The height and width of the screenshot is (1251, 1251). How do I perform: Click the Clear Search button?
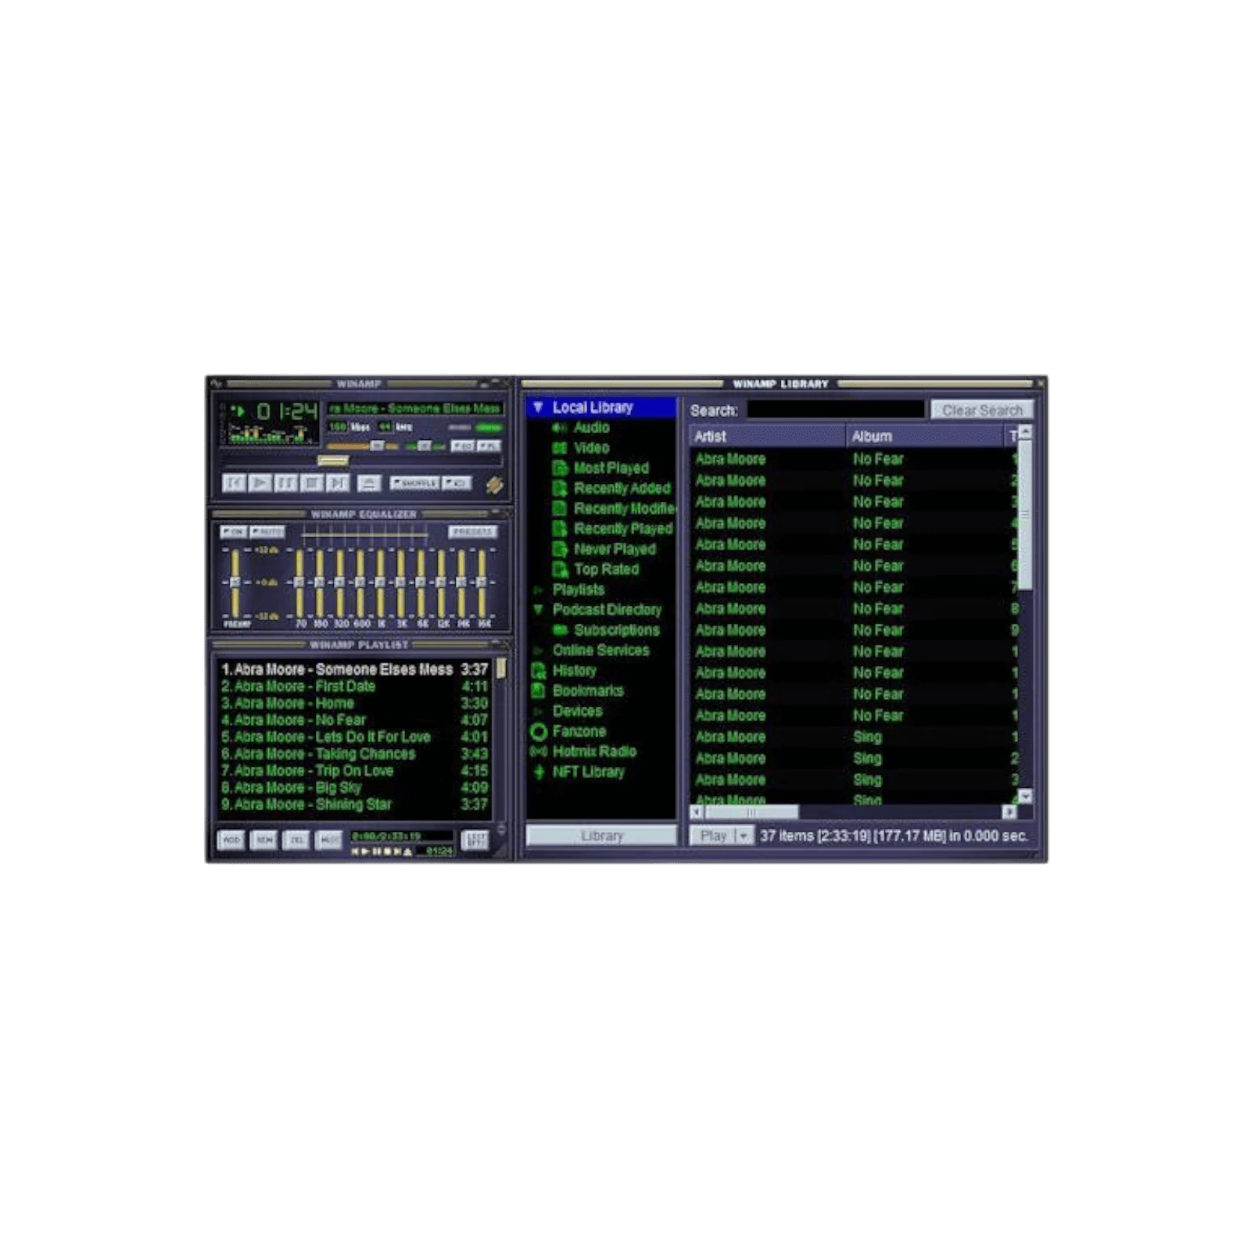point(982,410)
